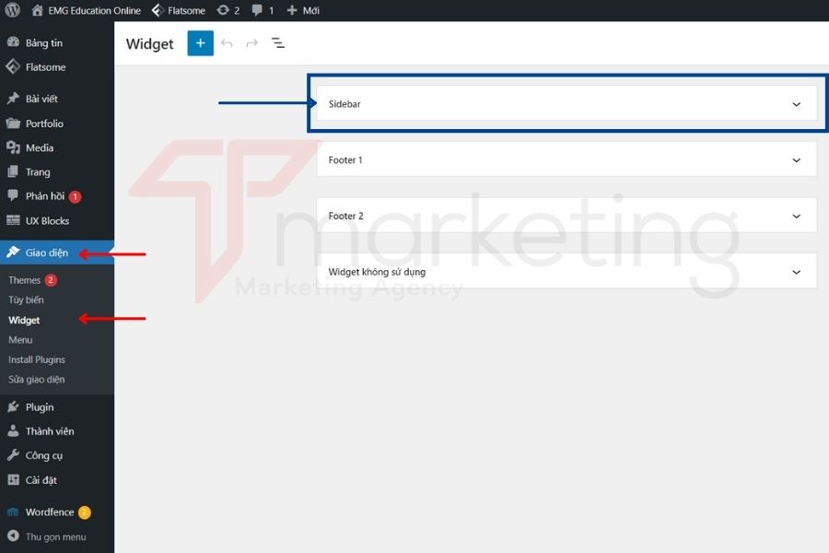This screenshot has height=553, width=829.
Task: Click the Wordfence yellow notification badge
Action: (x=85, y=512)
